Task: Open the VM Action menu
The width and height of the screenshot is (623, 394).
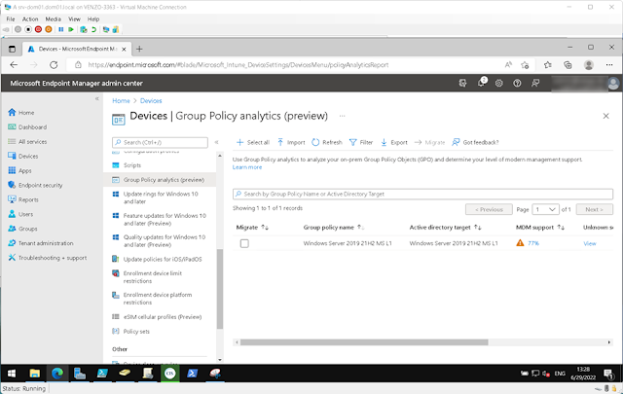Action: click(30, 19)
